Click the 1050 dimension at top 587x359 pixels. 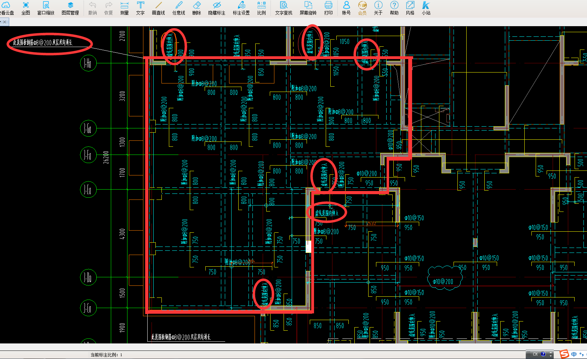[x=344, y=42]
